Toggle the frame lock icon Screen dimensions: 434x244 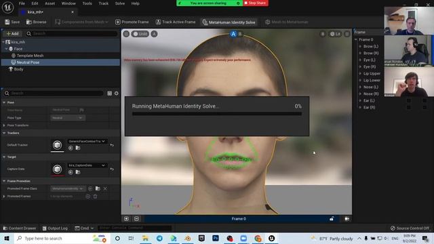[x=332, y=219]
